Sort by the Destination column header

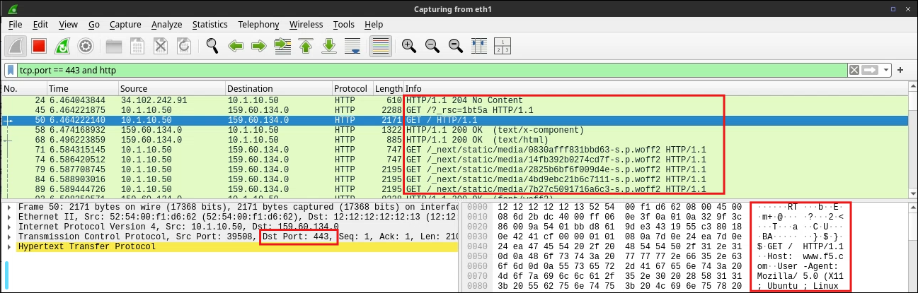[x=279, y=88]
